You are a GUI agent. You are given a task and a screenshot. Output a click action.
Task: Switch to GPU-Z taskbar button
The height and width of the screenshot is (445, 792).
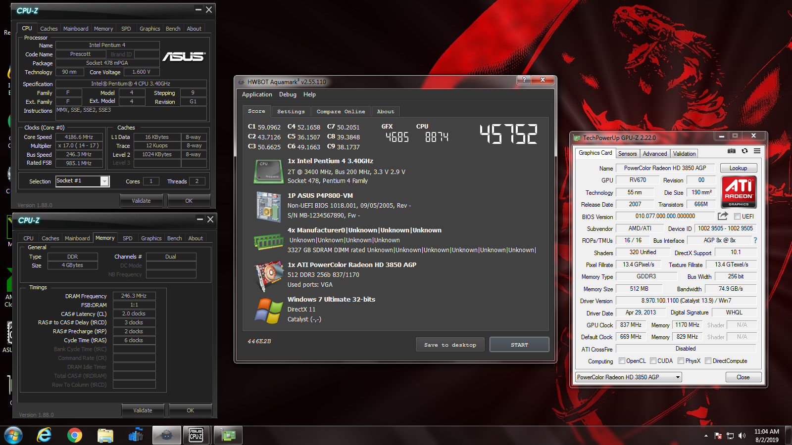(228, 436)
